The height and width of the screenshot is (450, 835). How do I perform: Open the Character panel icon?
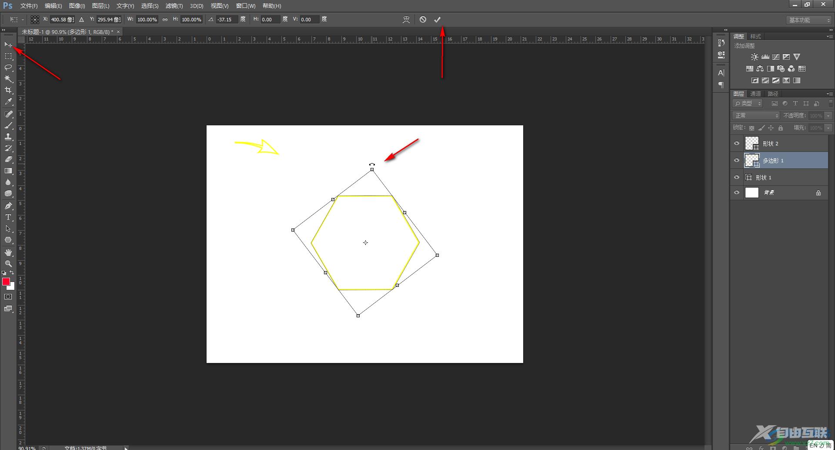tap(721, 73)
